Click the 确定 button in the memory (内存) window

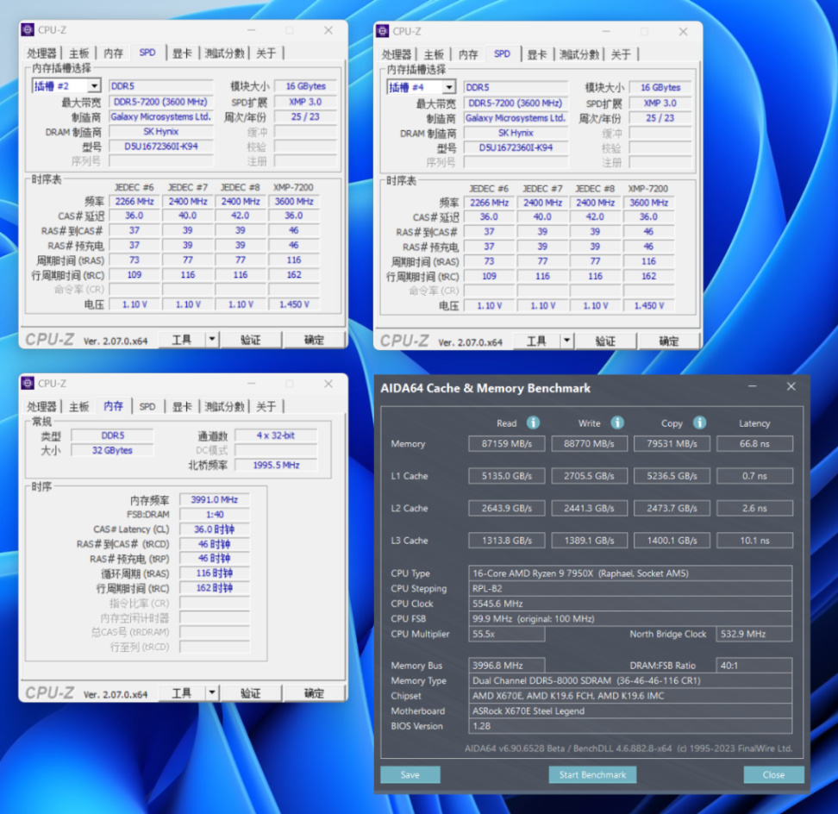pyautogui.click(x=314, y=693)
